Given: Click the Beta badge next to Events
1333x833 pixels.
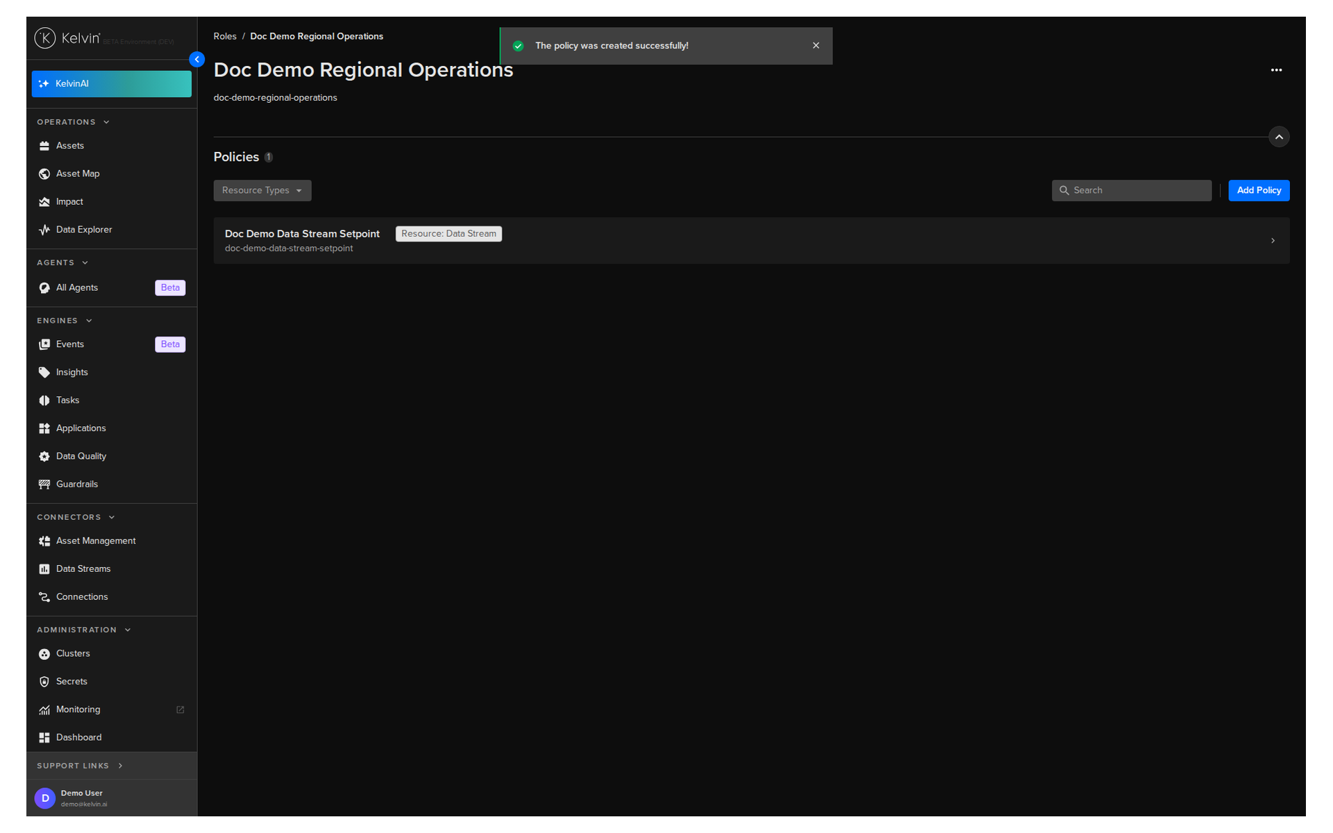Looking at the screenshot, I should pyautogui.click(x=170, y=344).
